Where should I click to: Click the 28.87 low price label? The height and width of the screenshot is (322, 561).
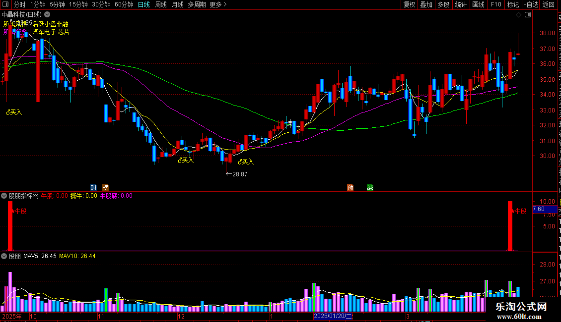240,174
